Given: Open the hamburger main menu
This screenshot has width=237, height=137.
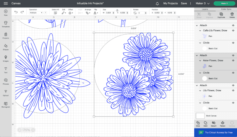Looking at the screenshot, I should [x=5, y=3].
